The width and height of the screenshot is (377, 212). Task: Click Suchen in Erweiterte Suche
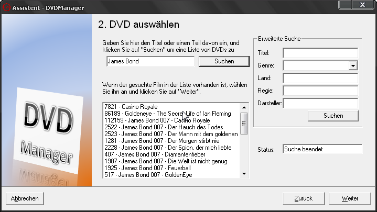coord(333,116)
